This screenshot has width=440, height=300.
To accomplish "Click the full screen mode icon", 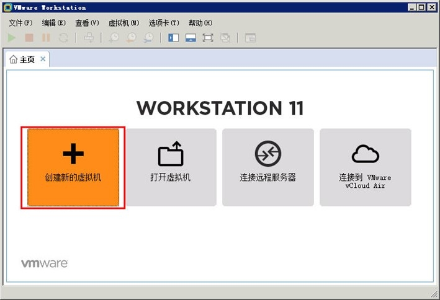I will (208, 38).
